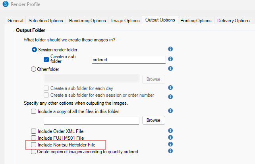Enable Include Noritsu Hotfolder File checkbox
This screenshot has width=255, height=164.
coord(34,145)
